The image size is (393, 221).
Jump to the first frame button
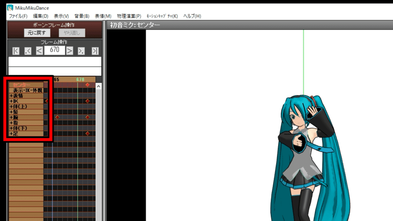coord(16,51)
